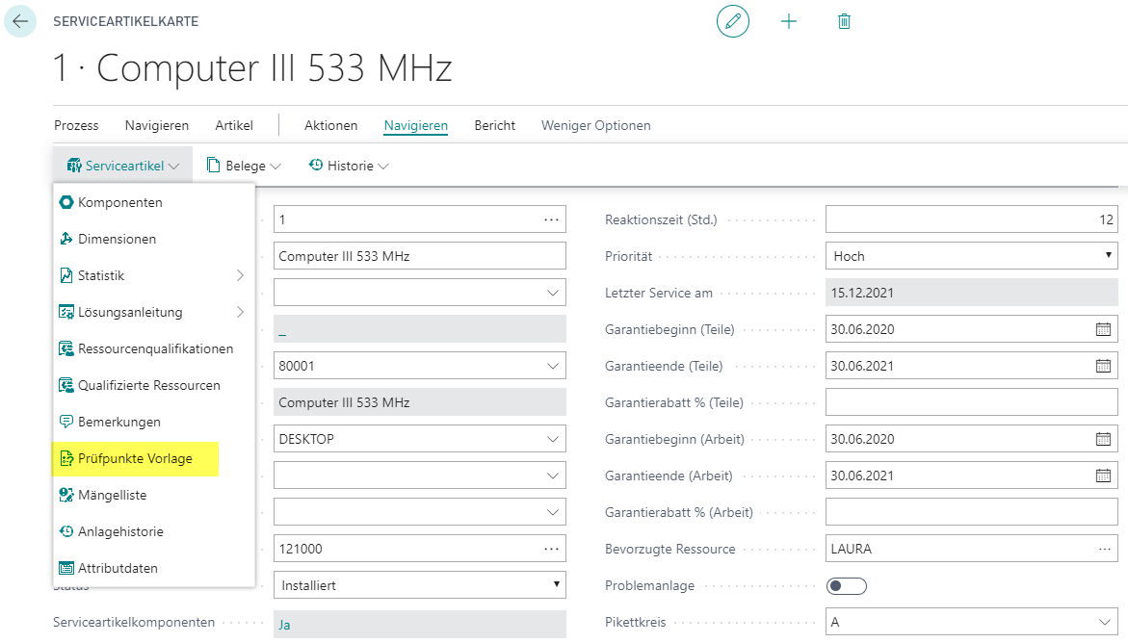Click the Prozess tab
Viewport: 1128px width, 643px height.
76,125
